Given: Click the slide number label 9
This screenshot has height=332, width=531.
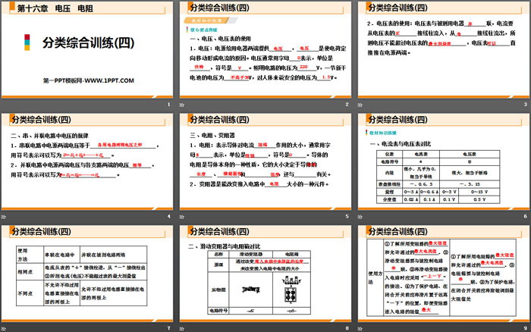Looking at the screenshot, I should click(525, 328).
